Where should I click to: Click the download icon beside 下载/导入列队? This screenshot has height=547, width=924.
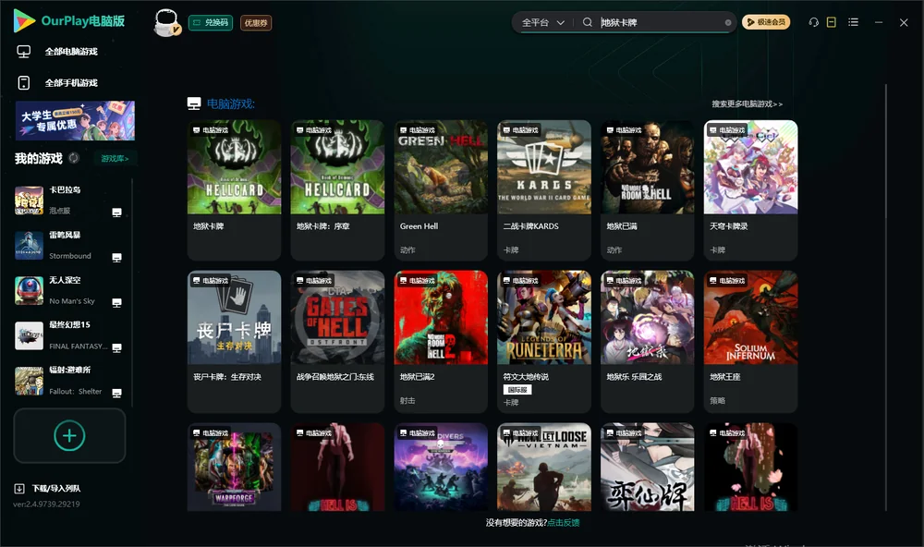point(19,488)
